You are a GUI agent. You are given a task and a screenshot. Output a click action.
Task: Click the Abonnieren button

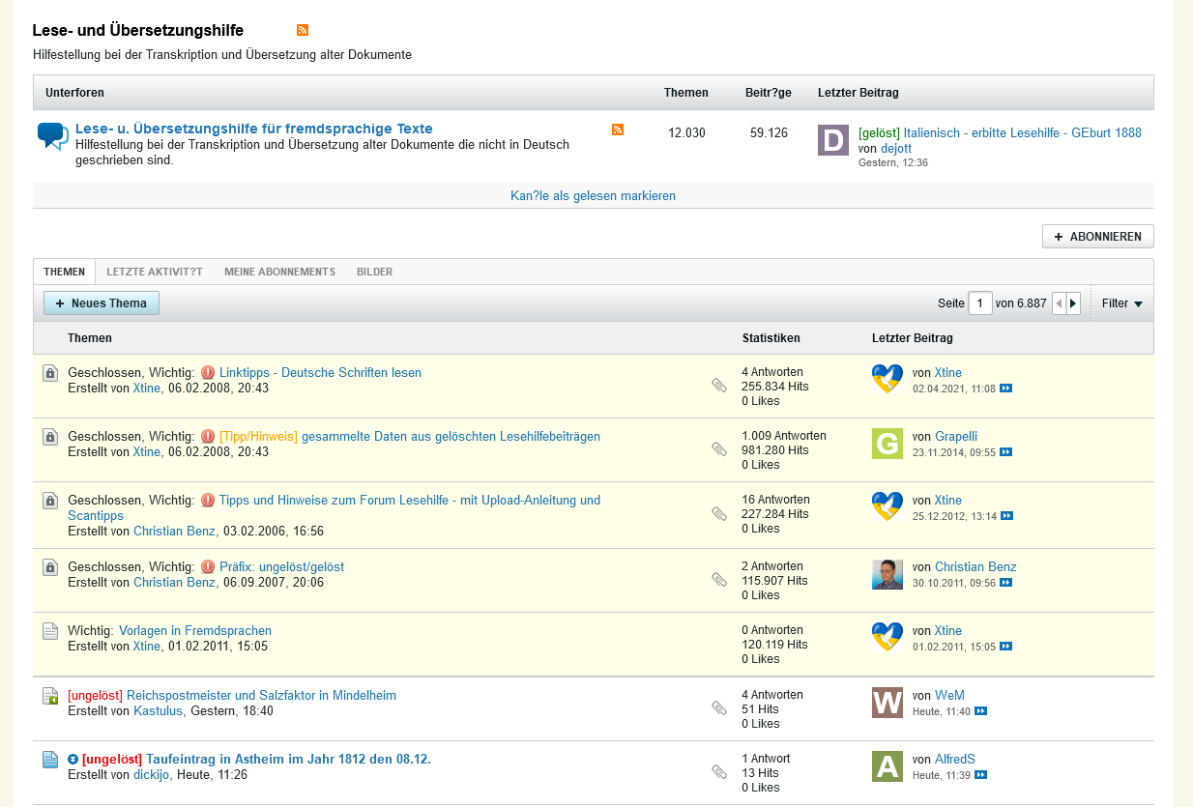coord(1097,237)
